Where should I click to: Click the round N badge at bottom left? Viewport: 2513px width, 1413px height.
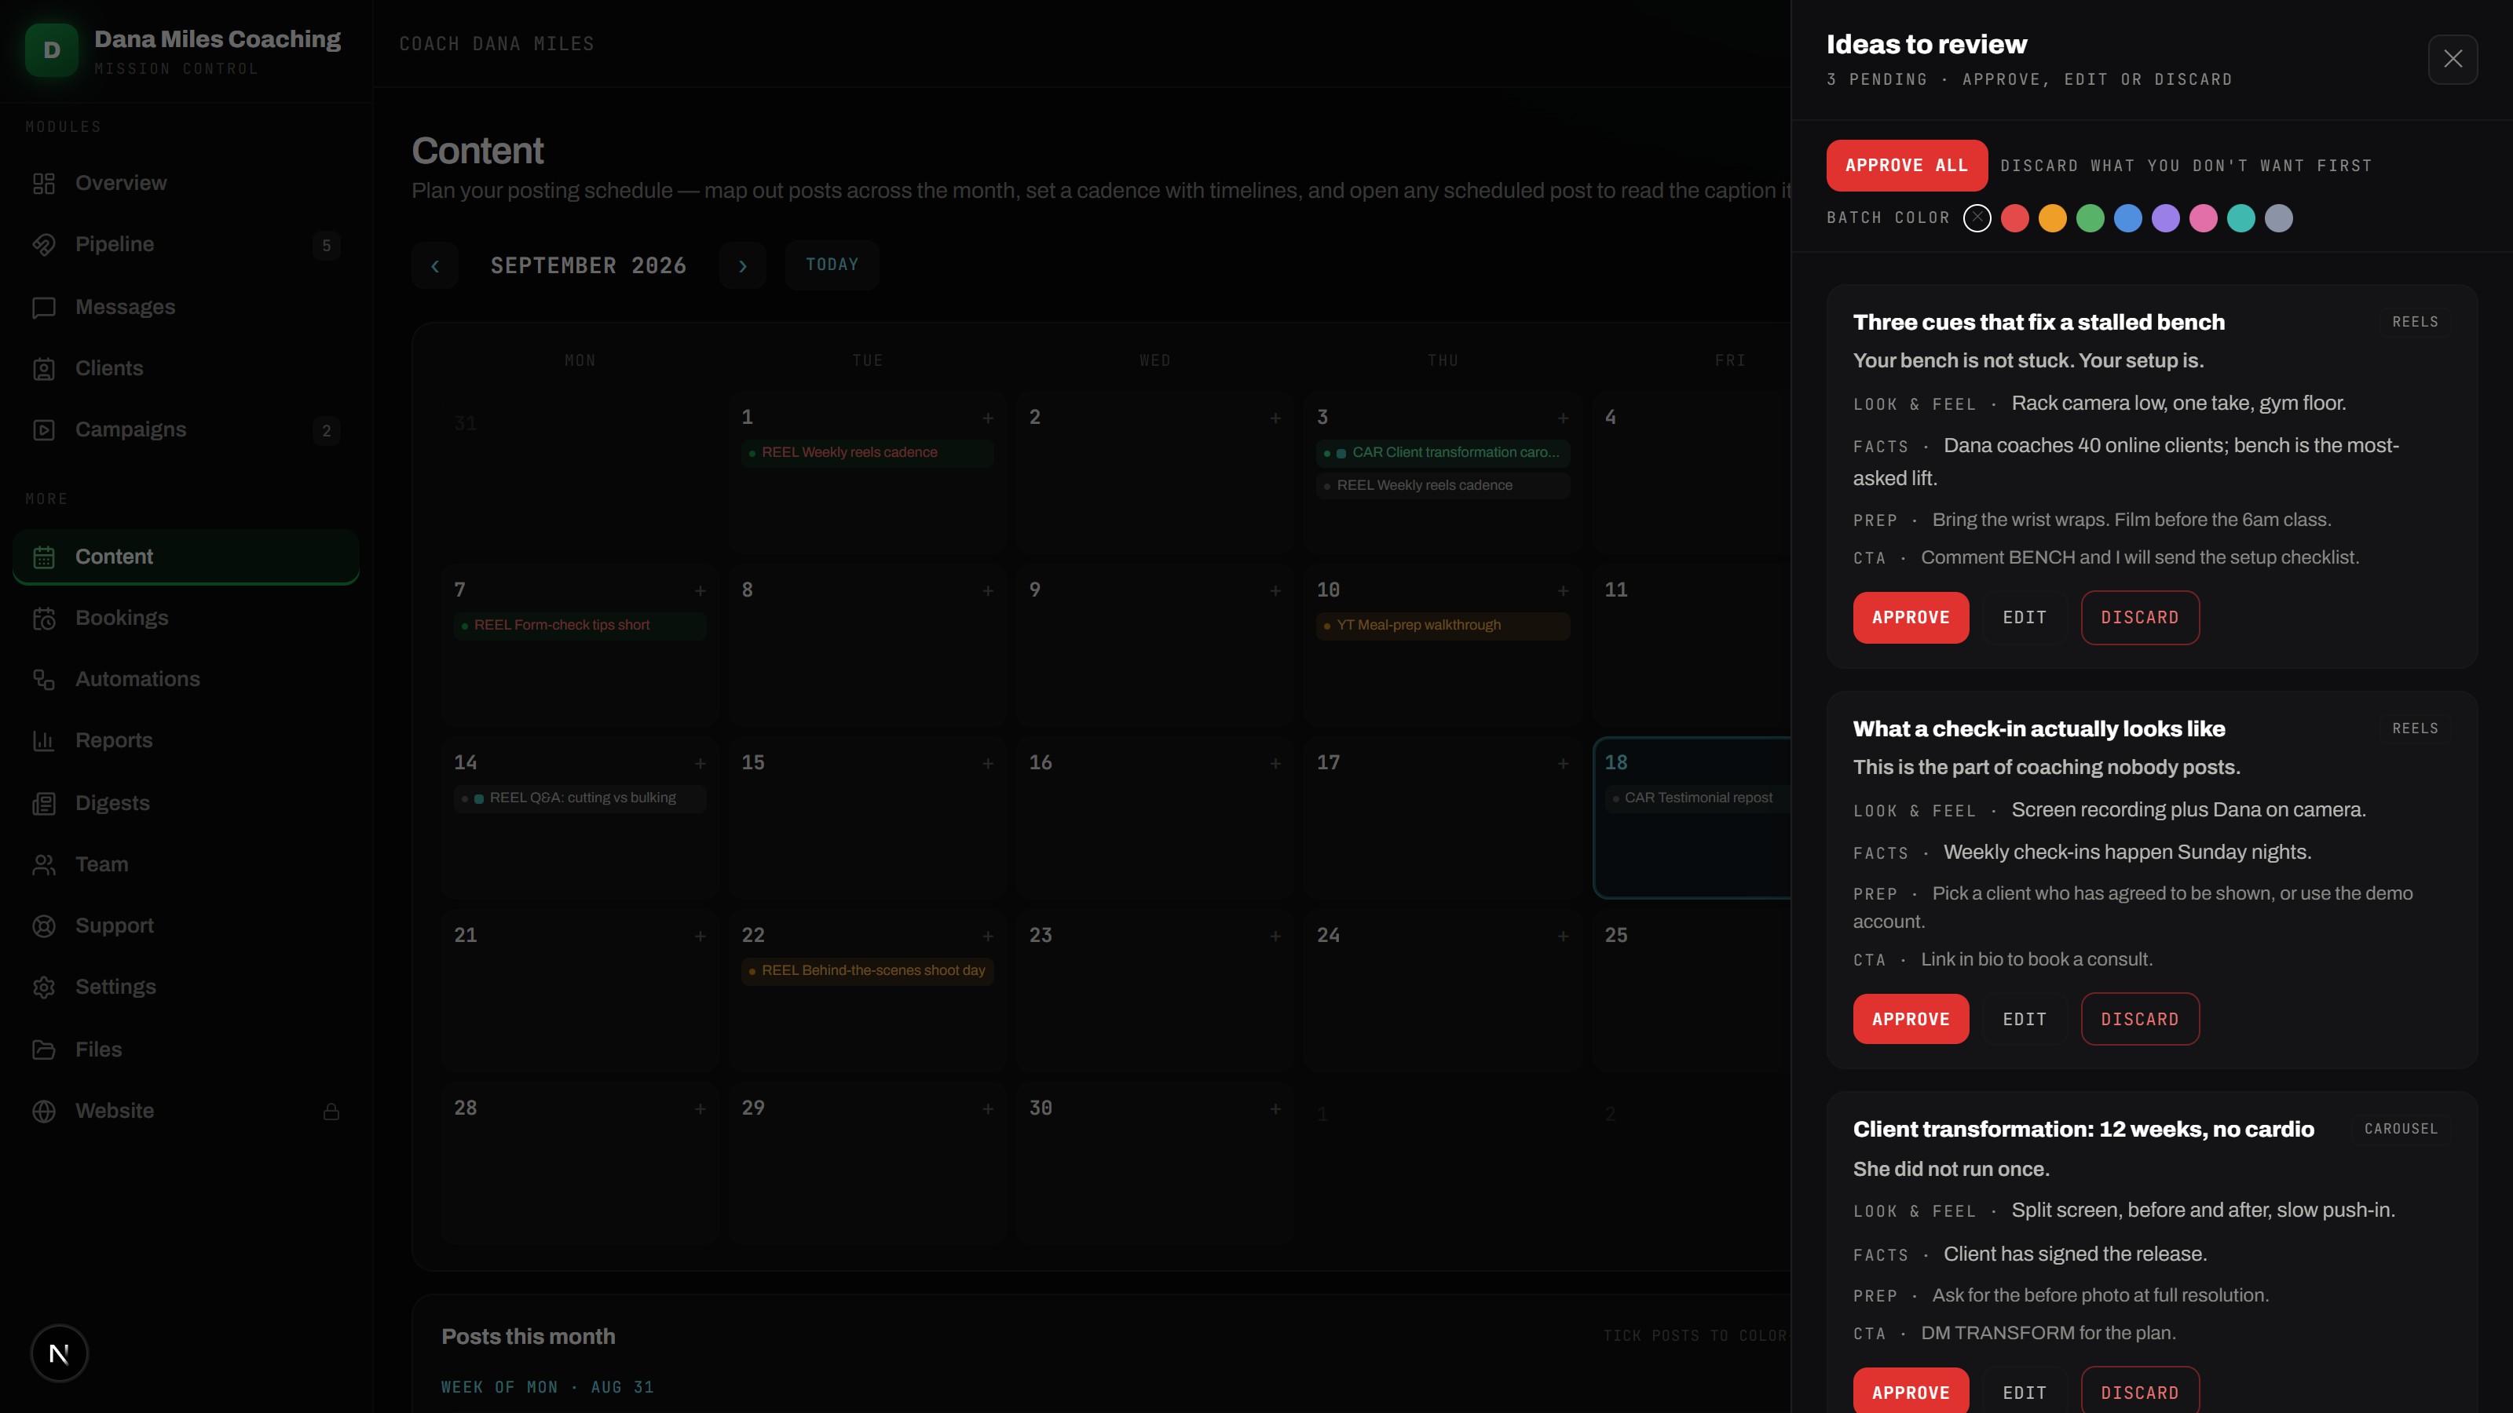(60, 1353)
